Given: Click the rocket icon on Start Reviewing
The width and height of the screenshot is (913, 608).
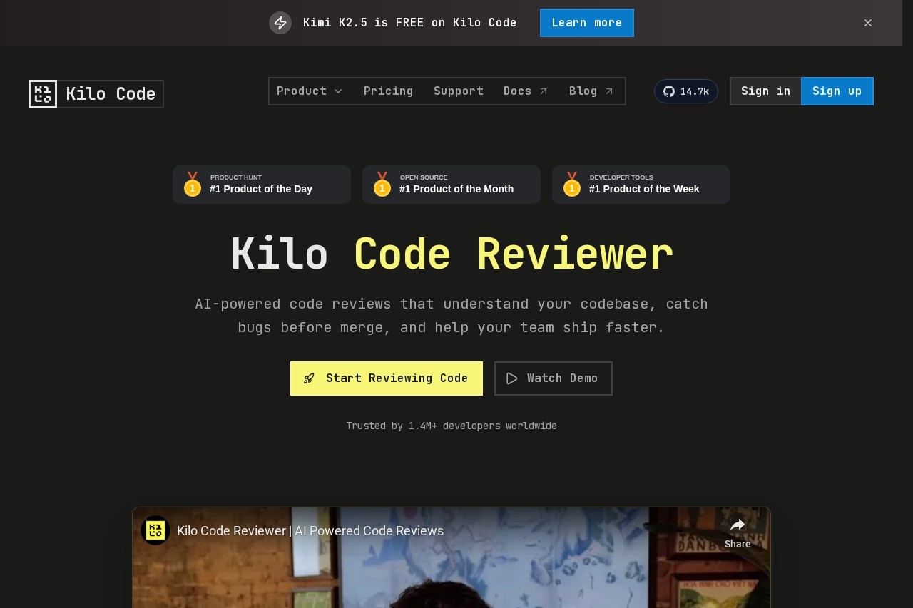Looking at the screenshot, I should point(309,378).
